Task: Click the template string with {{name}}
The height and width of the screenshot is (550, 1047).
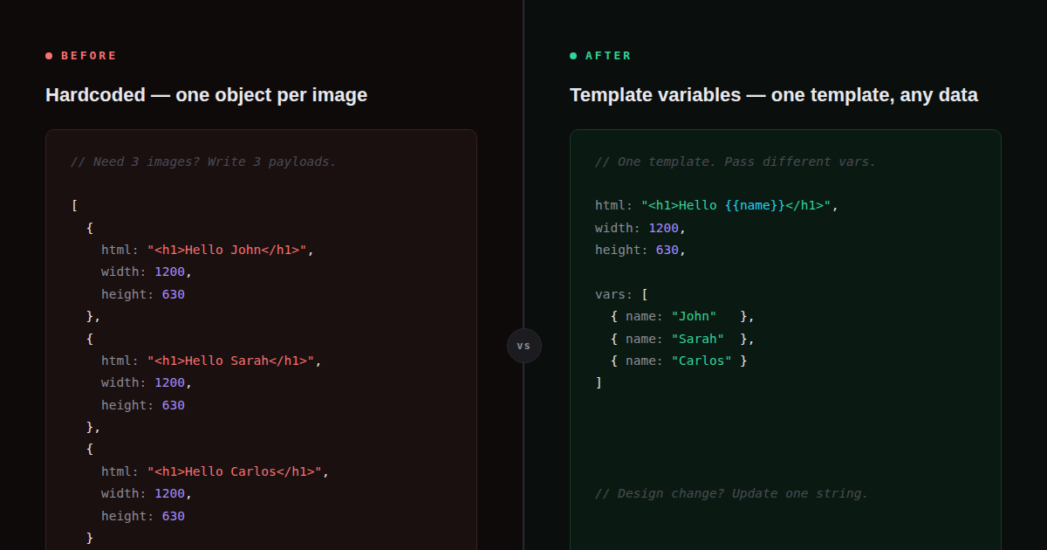Action: click(736, 206)
